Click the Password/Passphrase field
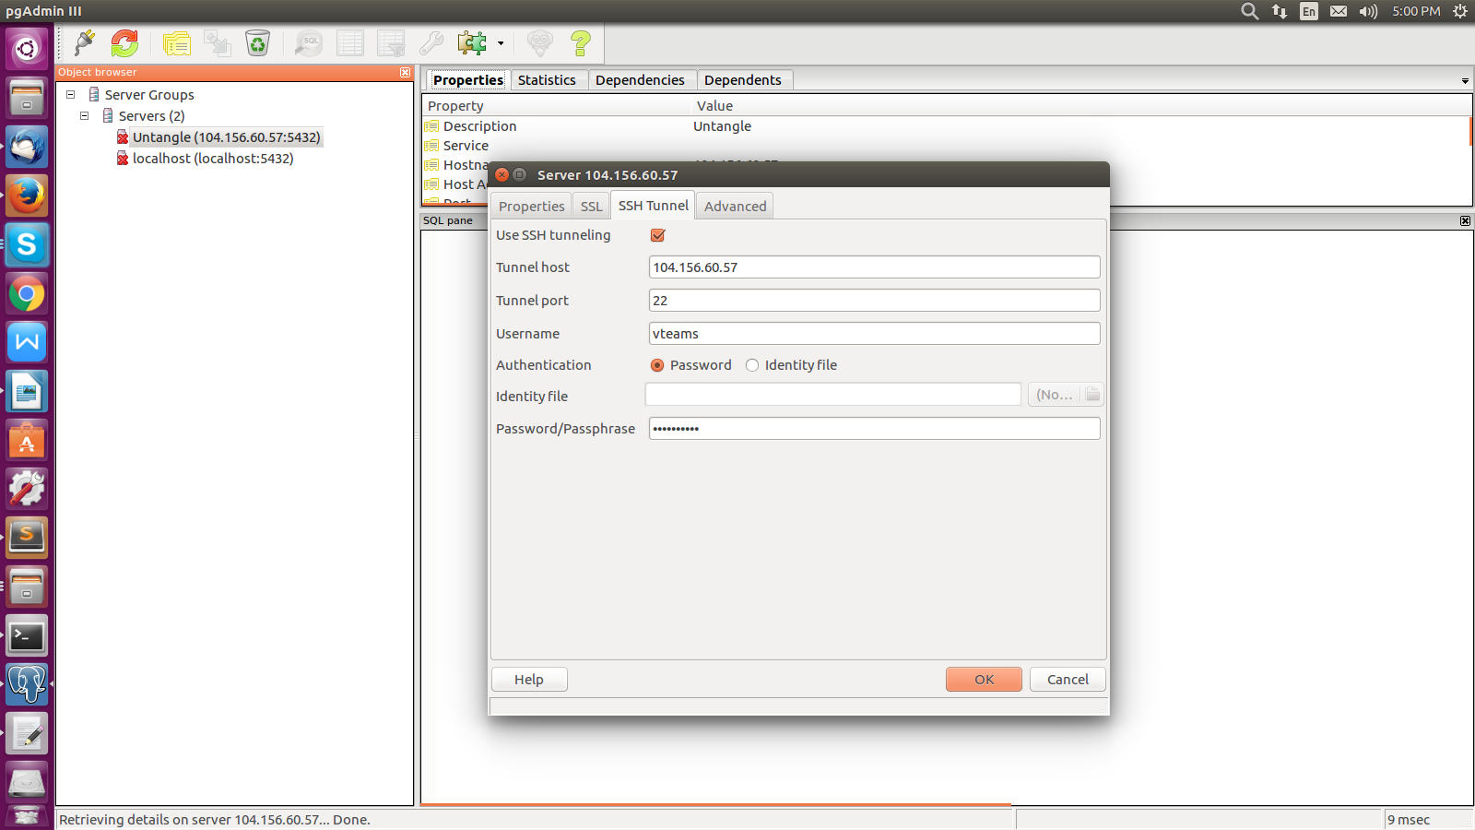 click(874, 429)
